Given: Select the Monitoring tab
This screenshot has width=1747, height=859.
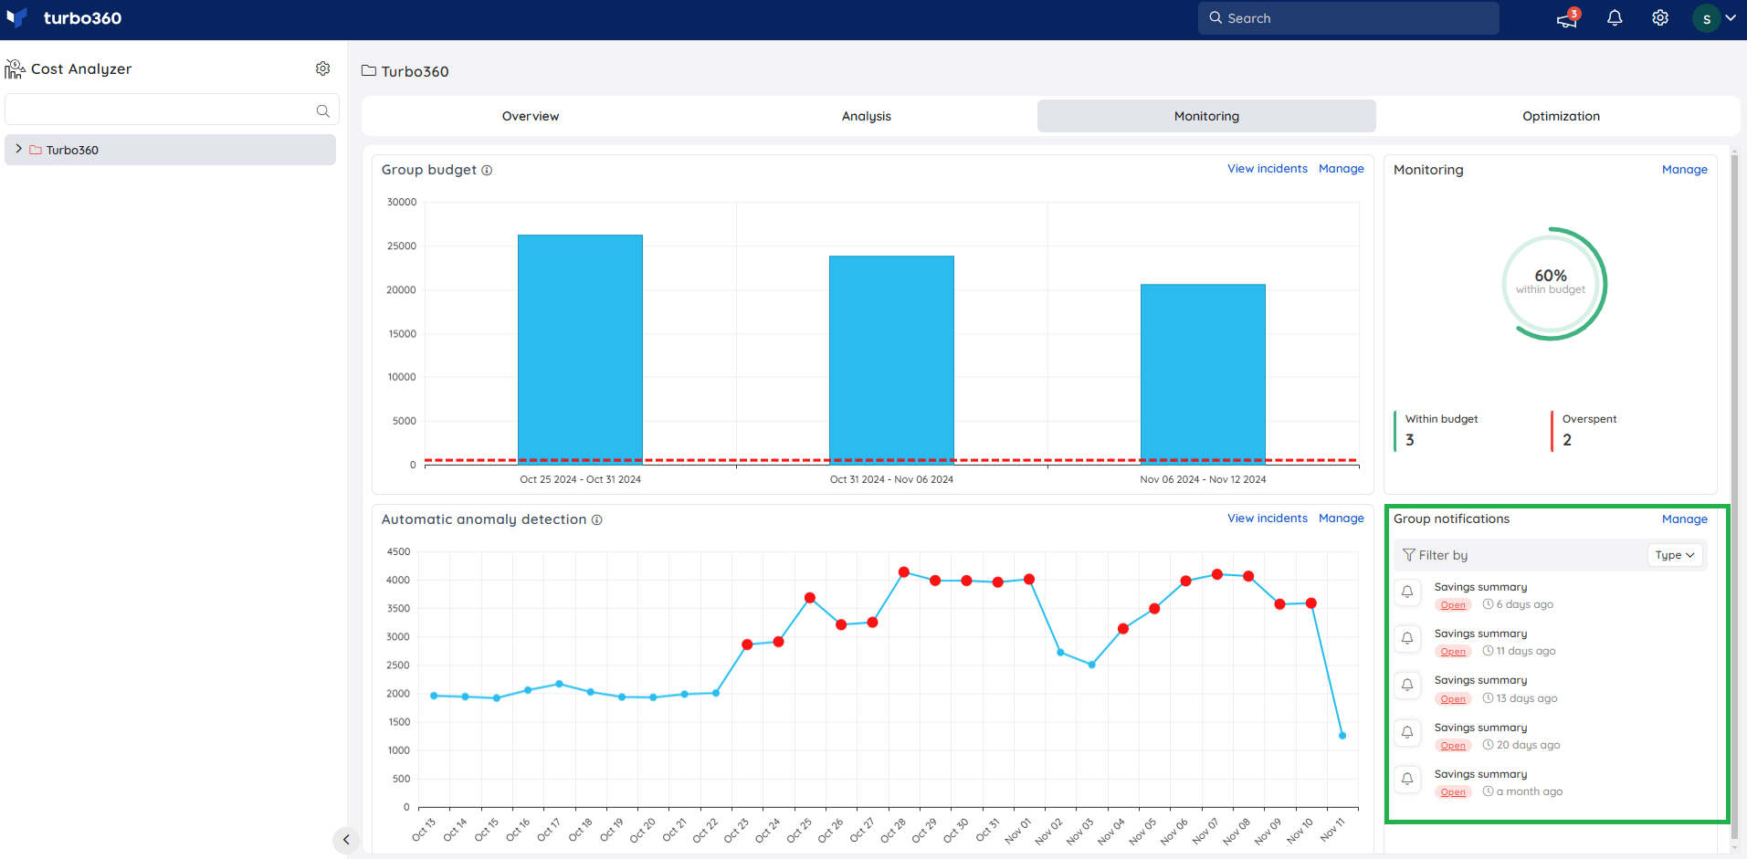Looking at the screenshot, I should click(1206, 116).
